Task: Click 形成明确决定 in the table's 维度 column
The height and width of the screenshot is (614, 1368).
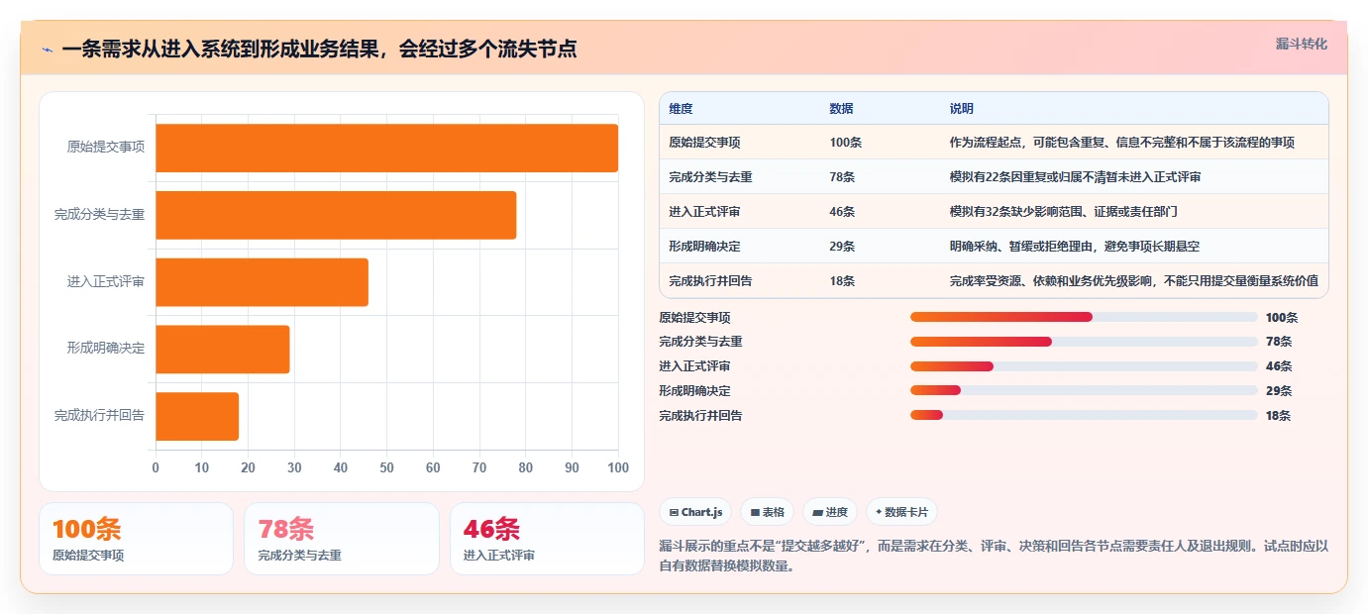Action: point(704,247)
